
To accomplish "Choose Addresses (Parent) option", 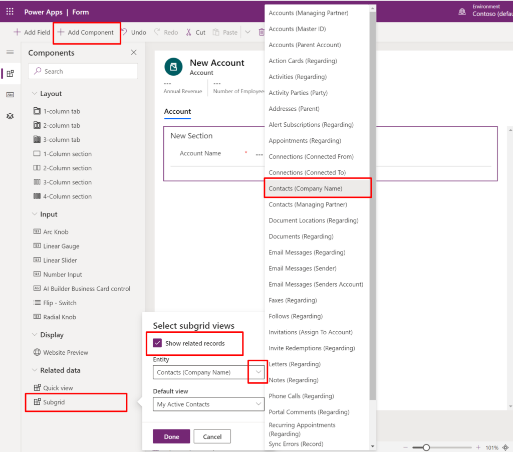I will tap(317, 108).
